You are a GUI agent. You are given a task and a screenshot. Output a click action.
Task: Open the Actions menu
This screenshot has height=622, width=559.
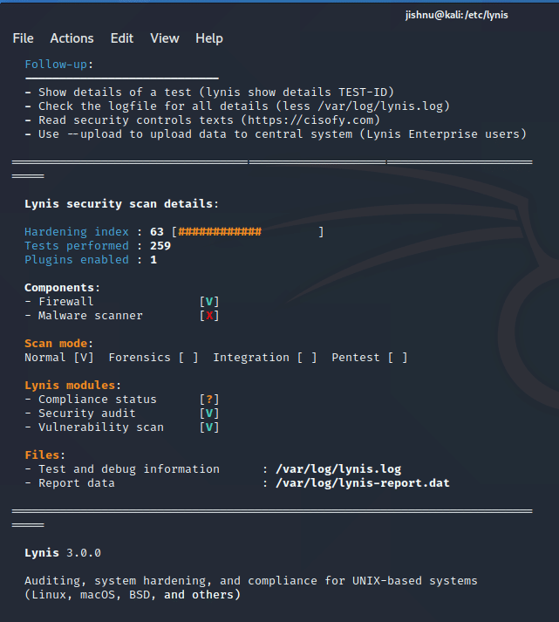pyautogui.click(x=72, y=38)
